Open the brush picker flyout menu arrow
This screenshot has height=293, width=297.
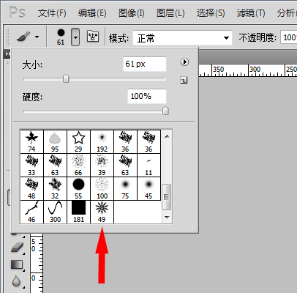(x=184, y=62)
